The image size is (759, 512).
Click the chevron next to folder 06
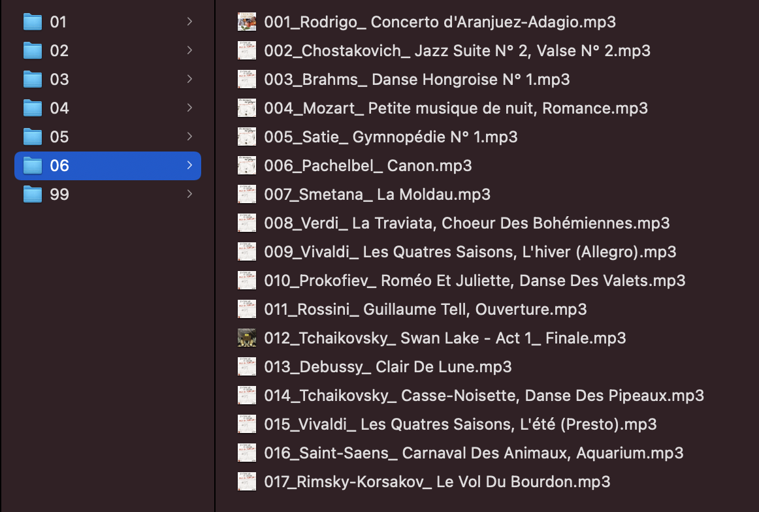pyautogui.click(x=189, y=166)
